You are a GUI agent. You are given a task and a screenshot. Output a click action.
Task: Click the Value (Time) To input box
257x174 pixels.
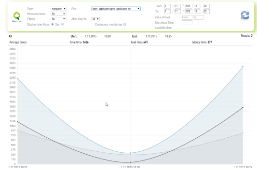tap(198, 17)
